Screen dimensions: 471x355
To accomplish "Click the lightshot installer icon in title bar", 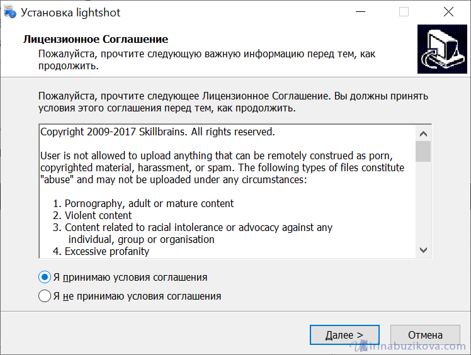I will [9, 12].
